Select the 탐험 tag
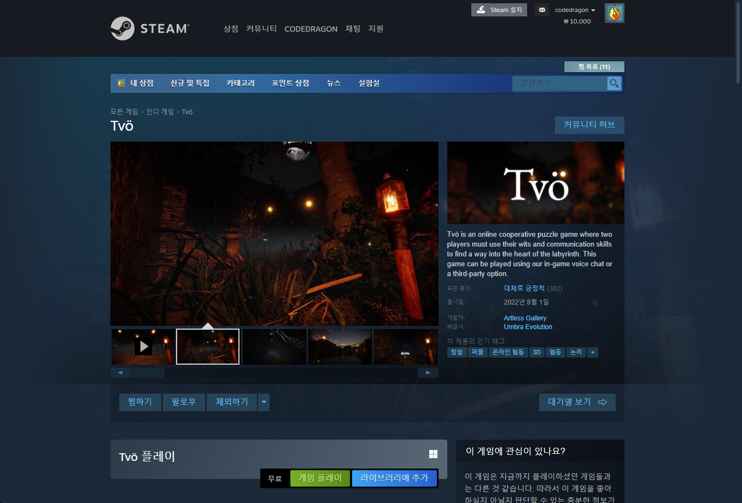 coord(457,352)
